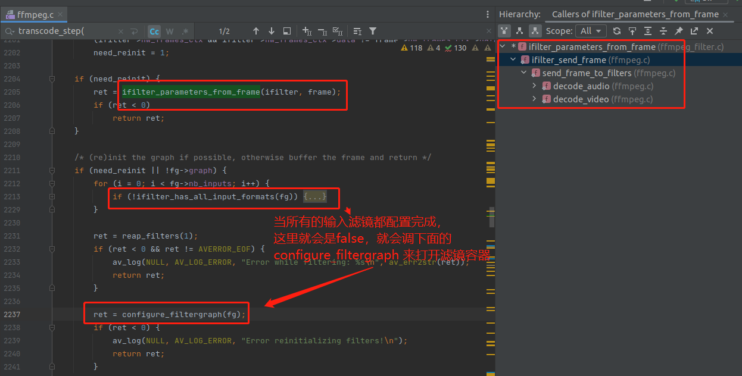Toggle match case (Cc) in search

154,31
